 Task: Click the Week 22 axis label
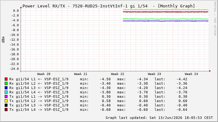coord(118,74)
